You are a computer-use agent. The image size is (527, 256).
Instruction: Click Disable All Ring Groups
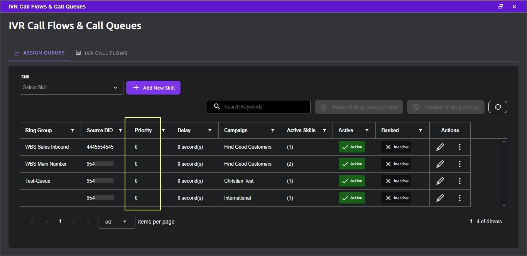pyautogui.click(x=446, y=107)
